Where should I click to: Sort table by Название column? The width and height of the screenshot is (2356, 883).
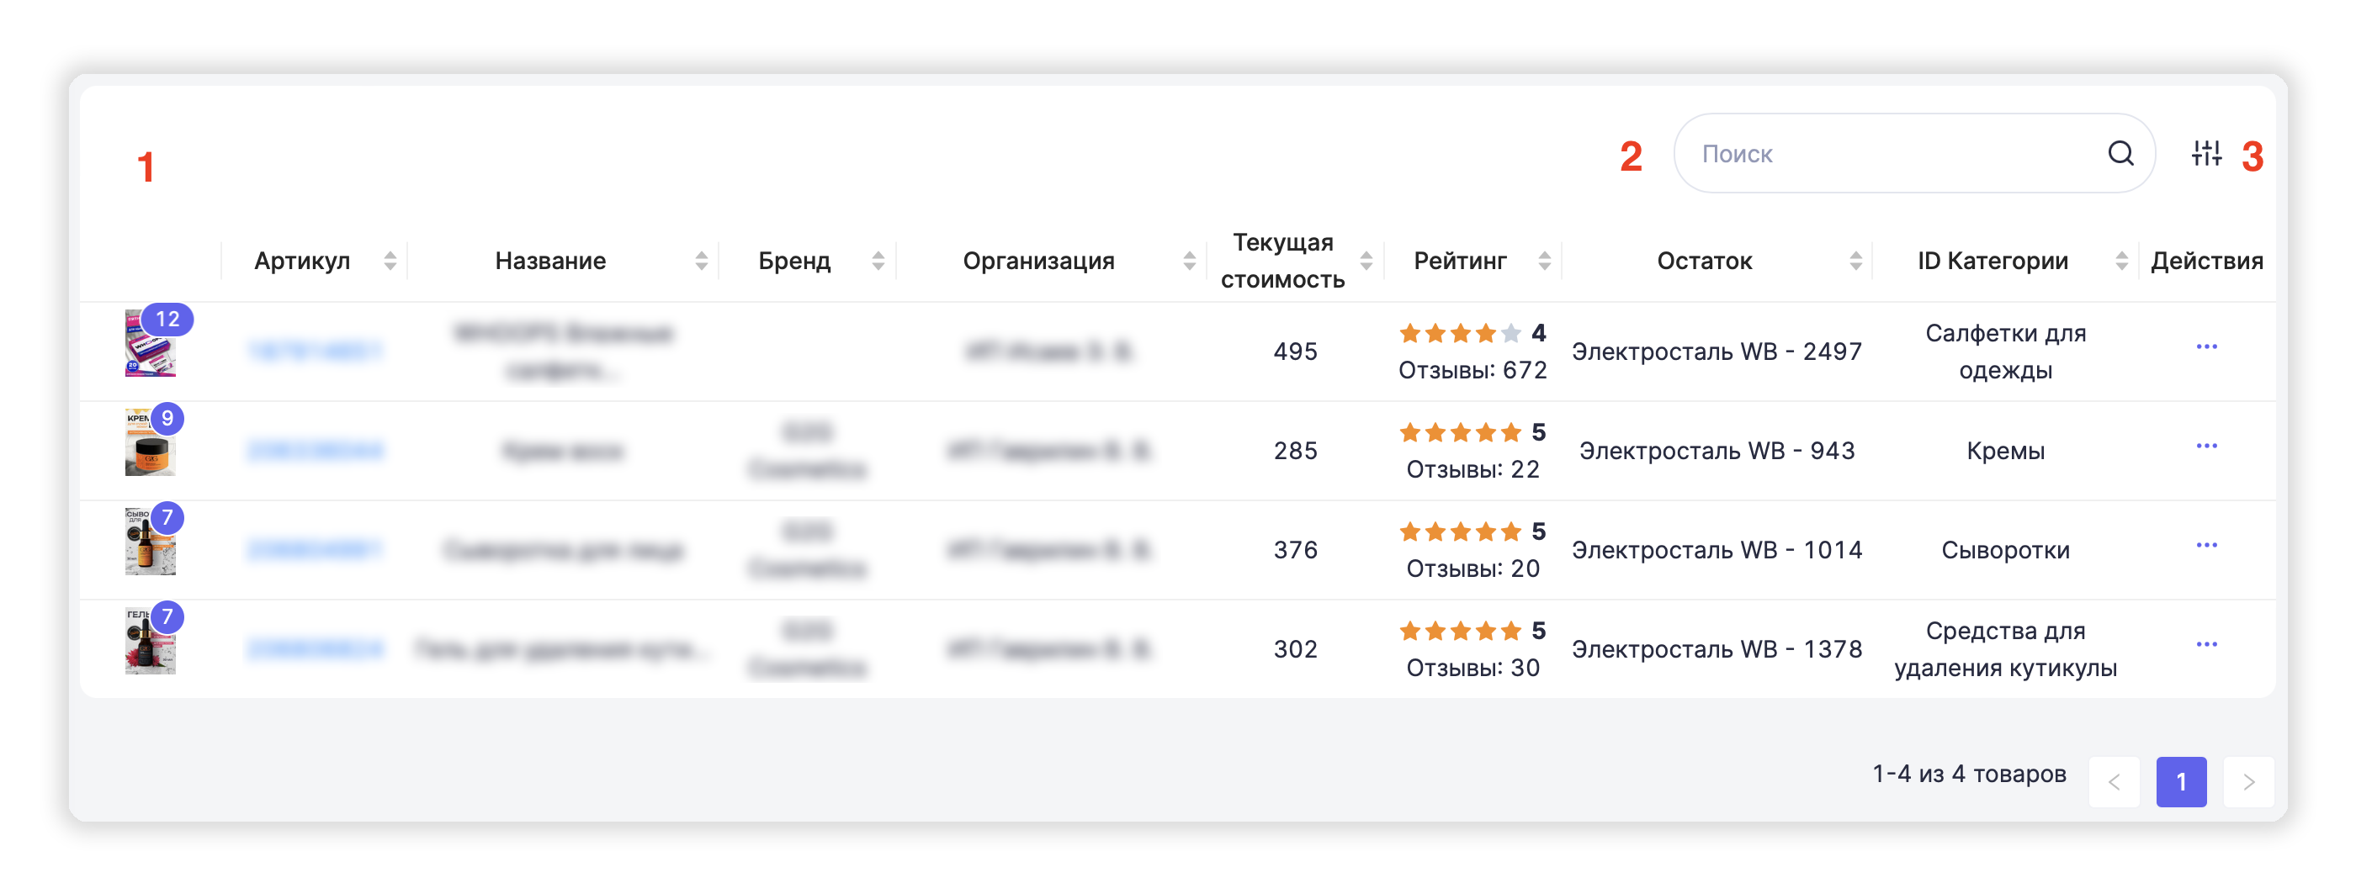702,262
